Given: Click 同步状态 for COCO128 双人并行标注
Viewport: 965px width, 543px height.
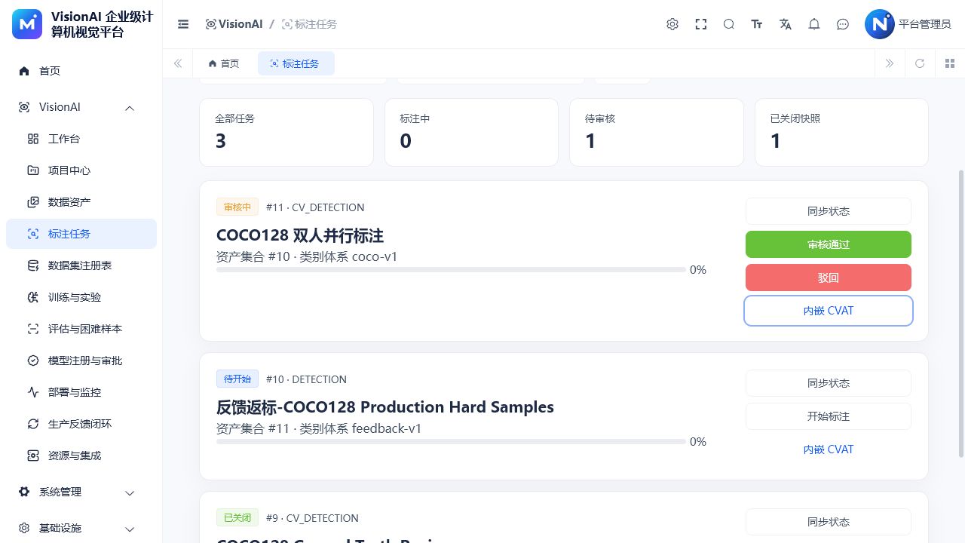Looking at the screenshot, I should click(x=829, y=211).
